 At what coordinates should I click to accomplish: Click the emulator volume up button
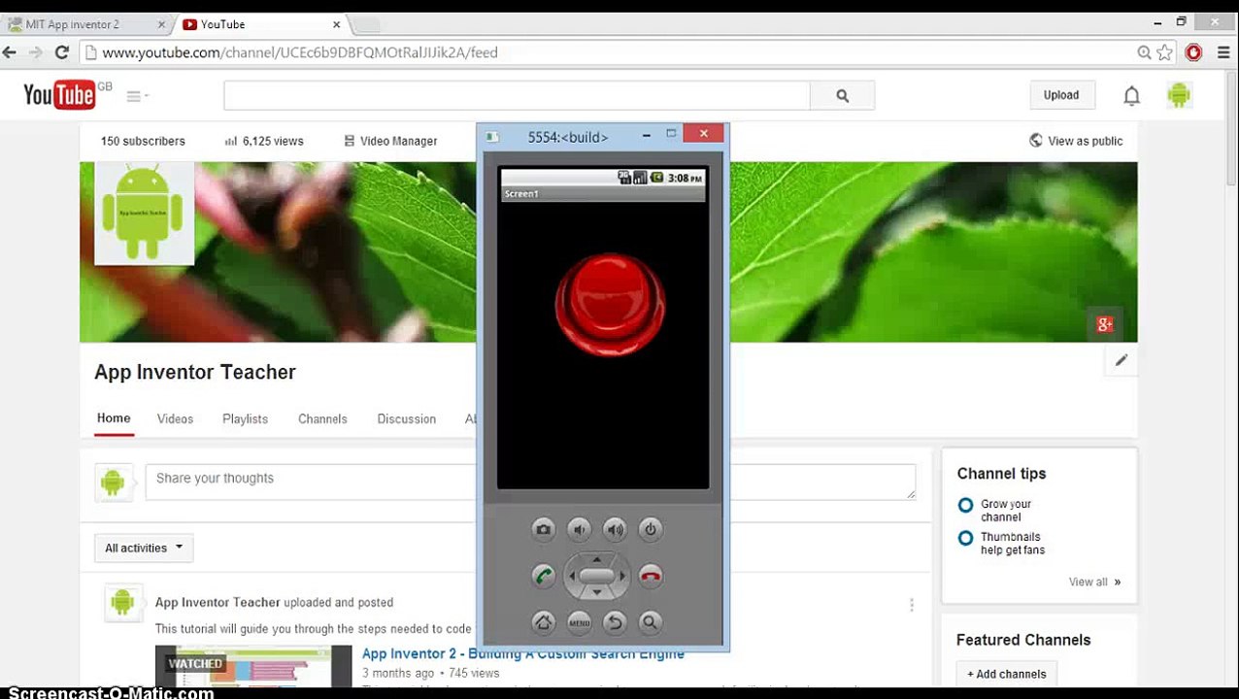(x=615, y=529)
